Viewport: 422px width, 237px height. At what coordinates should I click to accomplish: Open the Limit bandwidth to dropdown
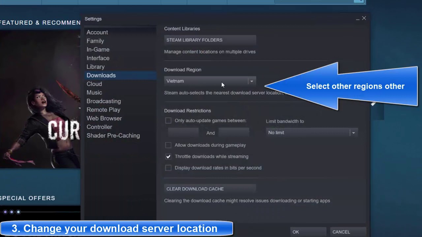coord(312,133)
